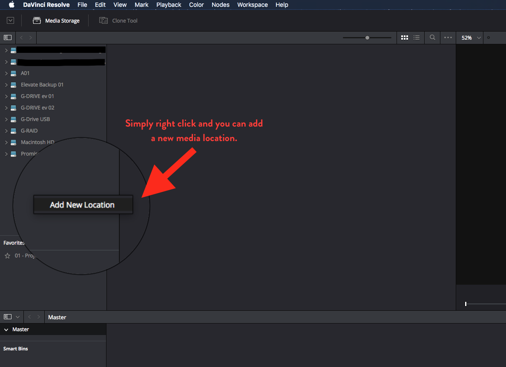The image size is (506, 367).
Task: Select Macintosh HD label
Action: click(37, 142)
